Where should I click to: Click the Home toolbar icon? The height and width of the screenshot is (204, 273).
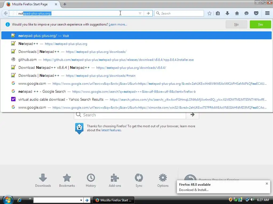pyautogui.click(x=237, y=13)
